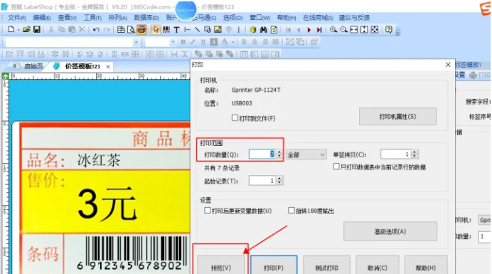492x274 pixels.
Task: Switch to the 启始页 tab
Action: 33,66
